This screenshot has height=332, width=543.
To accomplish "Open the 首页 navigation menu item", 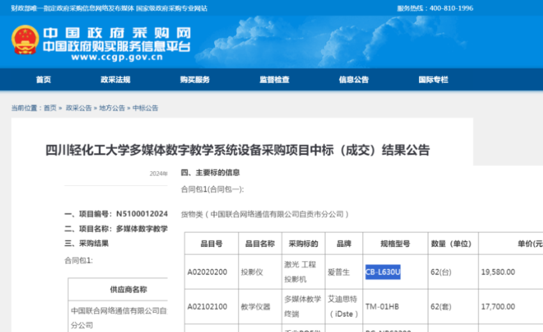I will click(43, 80).
